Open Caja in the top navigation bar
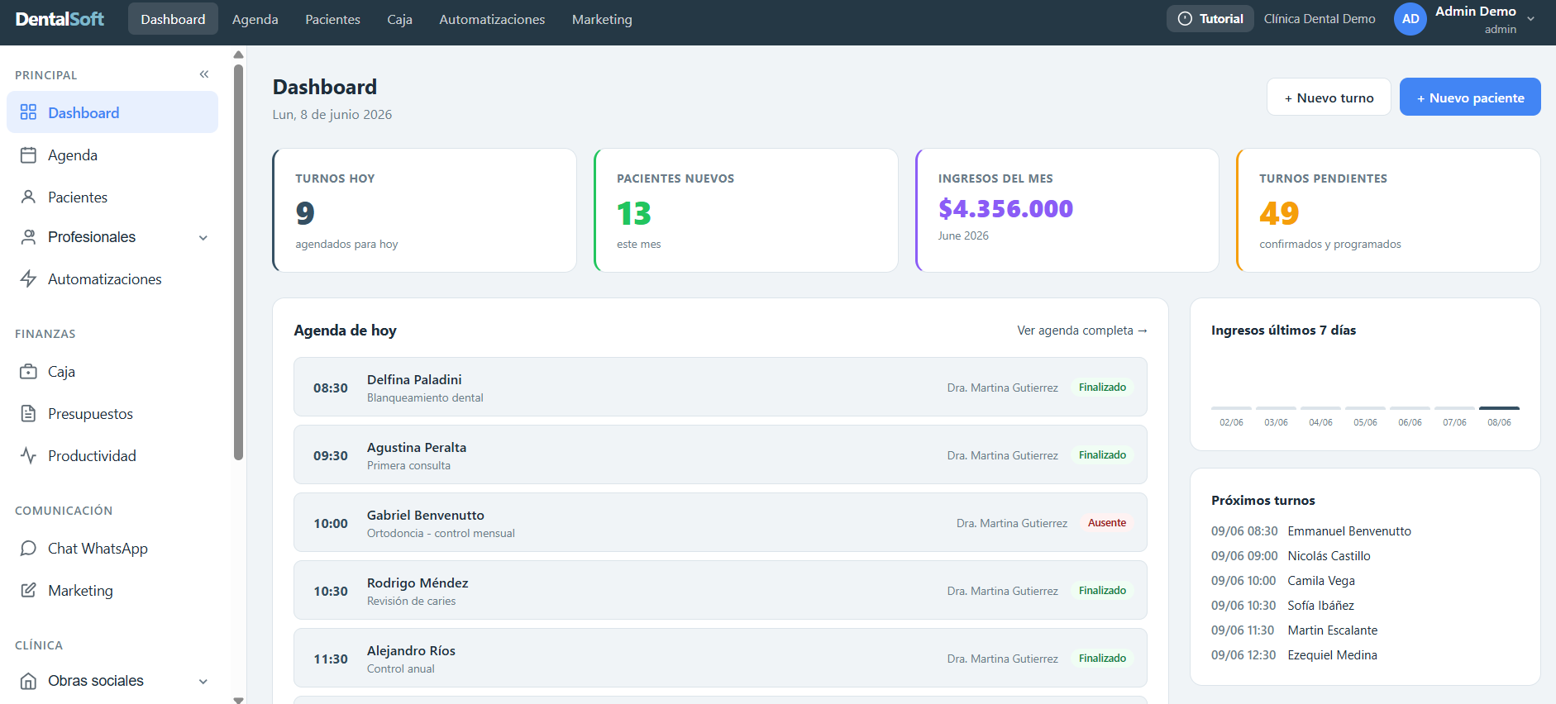 pyautogui.click(x=399, y=19)
